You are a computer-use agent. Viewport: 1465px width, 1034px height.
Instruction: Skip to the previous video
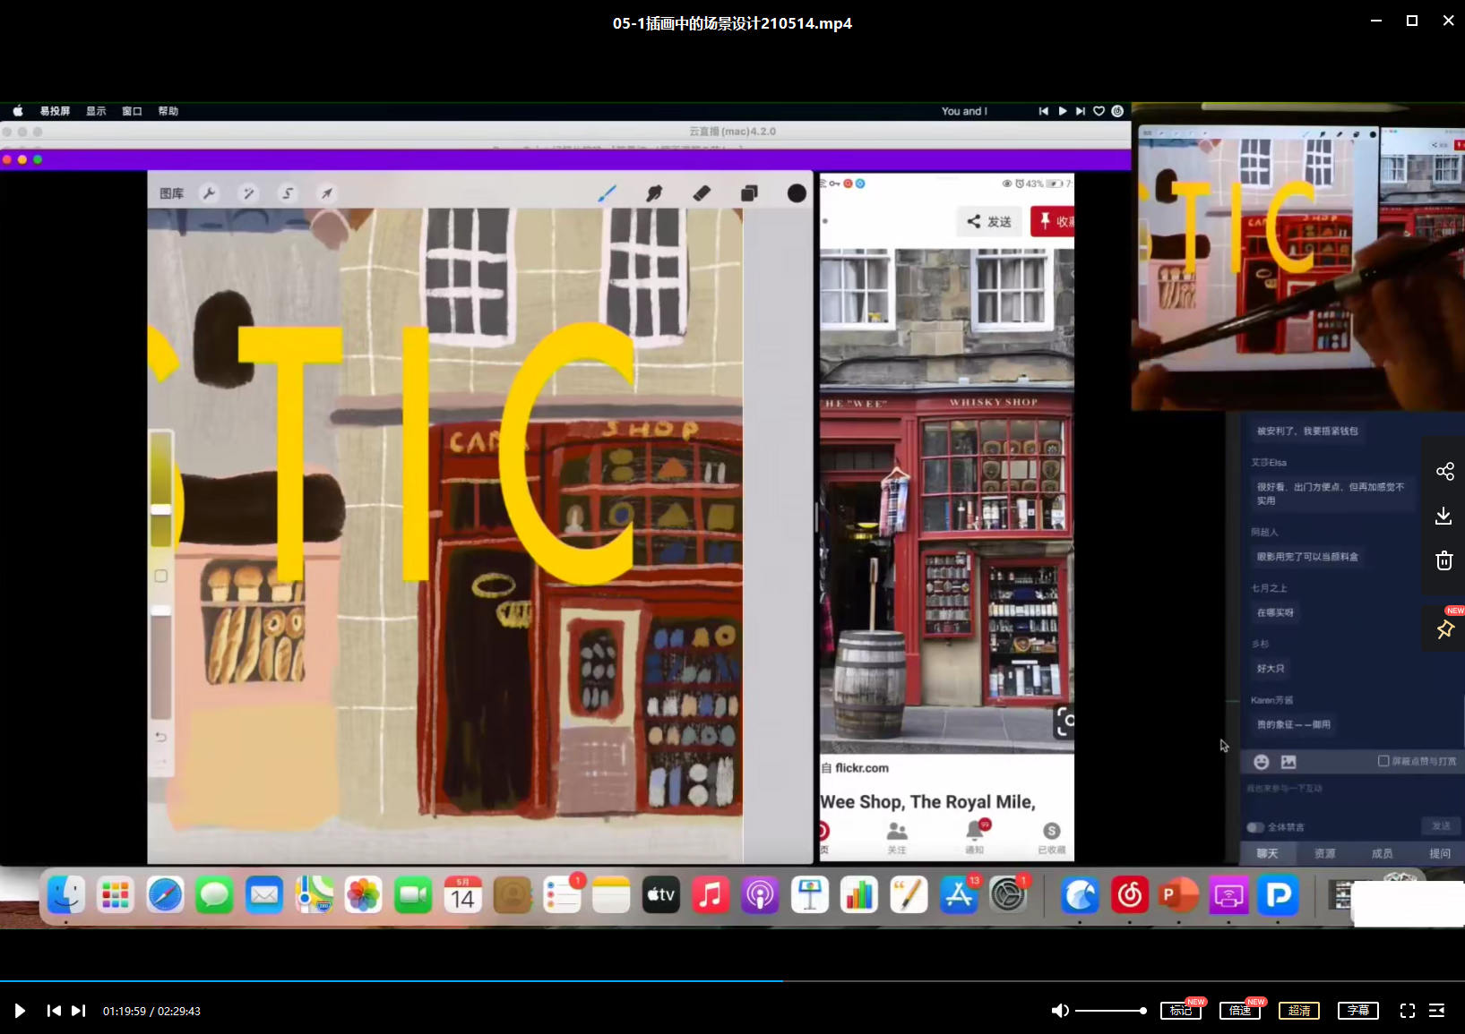54,1011
